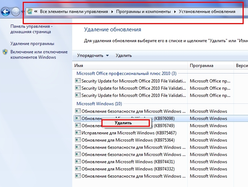Click the blue Back navigation arrow
This screenshot has width=248, height=187.
click(x=6, y=12)
